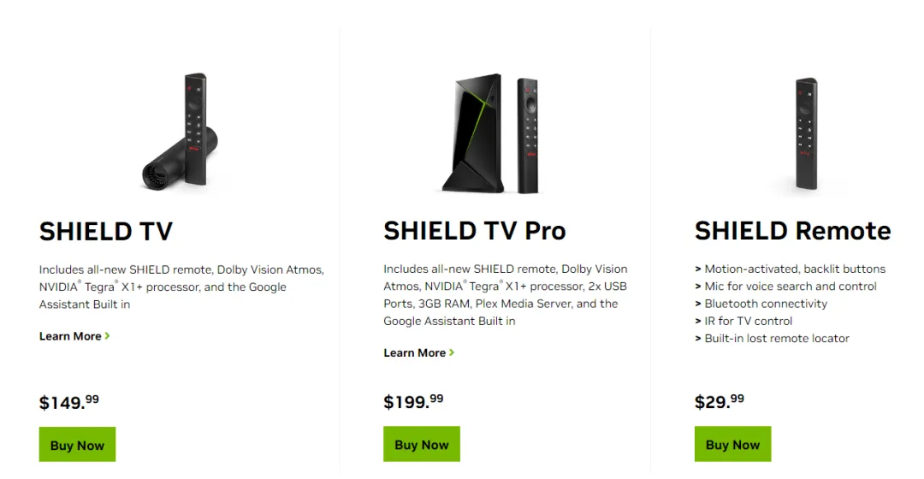Click the $29.99 price label
Image resolution: width=924 pixels, height=479 pixels.
click(x=719, y=401)
